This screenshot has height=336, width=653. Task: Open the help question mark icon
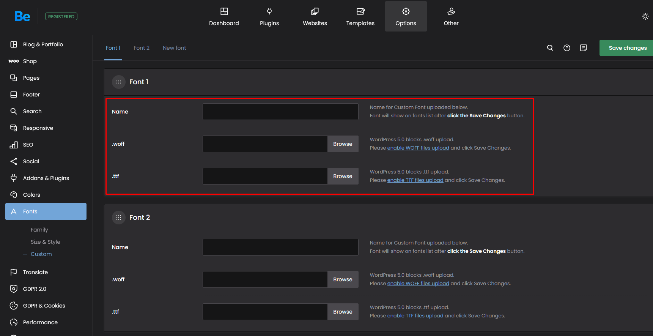pyautogui.click(x=566, y=48)
